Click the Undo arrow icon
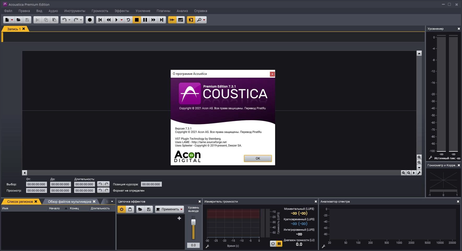Viewport: 462px width, 251px height. point(64,20)
